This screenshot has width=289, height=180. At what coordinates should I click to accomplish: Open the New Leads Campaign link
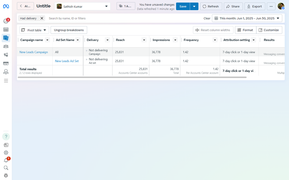[34, 52]
